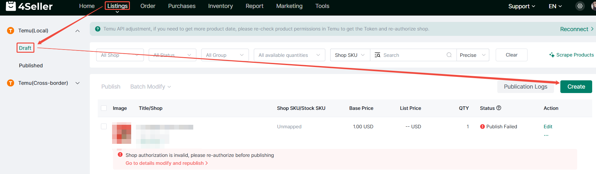
Task: Open the Shop SKU search type dropdown
Action: pos(350,55)
